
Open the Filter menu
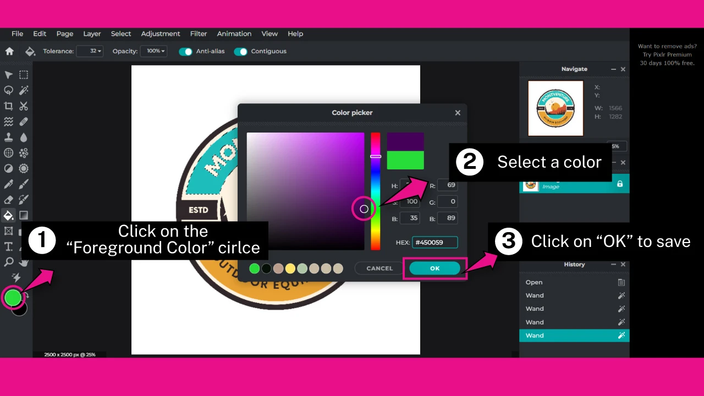pos(199,34)
